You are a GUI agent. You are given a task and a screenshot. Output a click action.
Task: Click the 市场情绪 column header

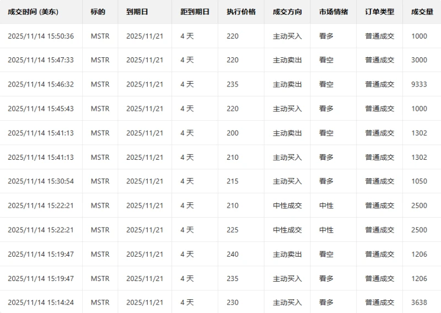(334, 12)
